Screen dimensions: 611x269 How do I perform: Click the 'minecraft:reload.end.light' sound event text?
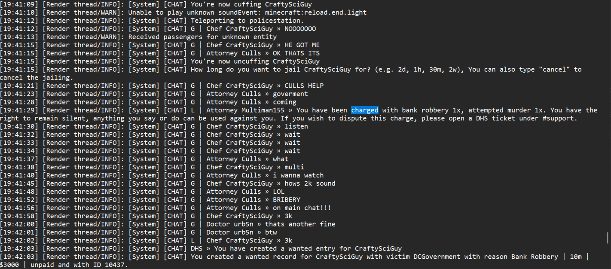click(316, 12)
